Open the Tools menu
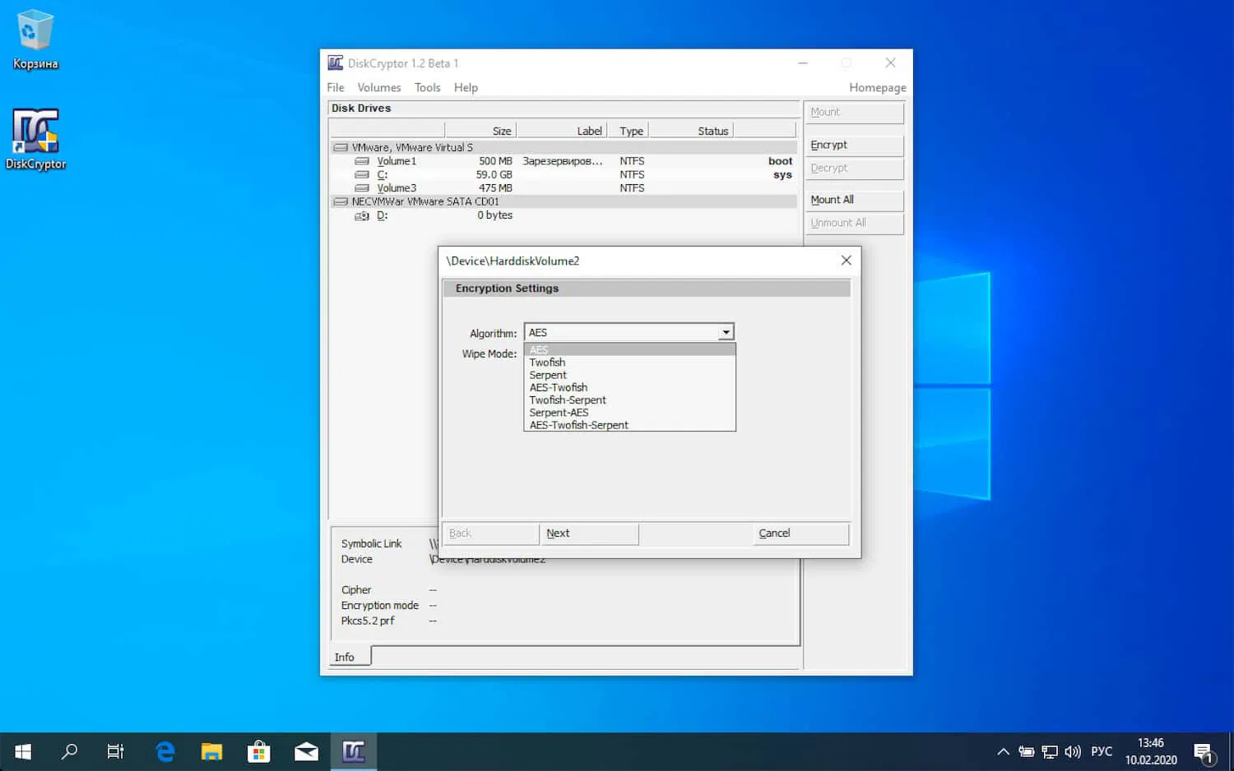Image resolution: width=1234 pixels, height=771 pixels. pyautogui.click(x=427, y=87)
